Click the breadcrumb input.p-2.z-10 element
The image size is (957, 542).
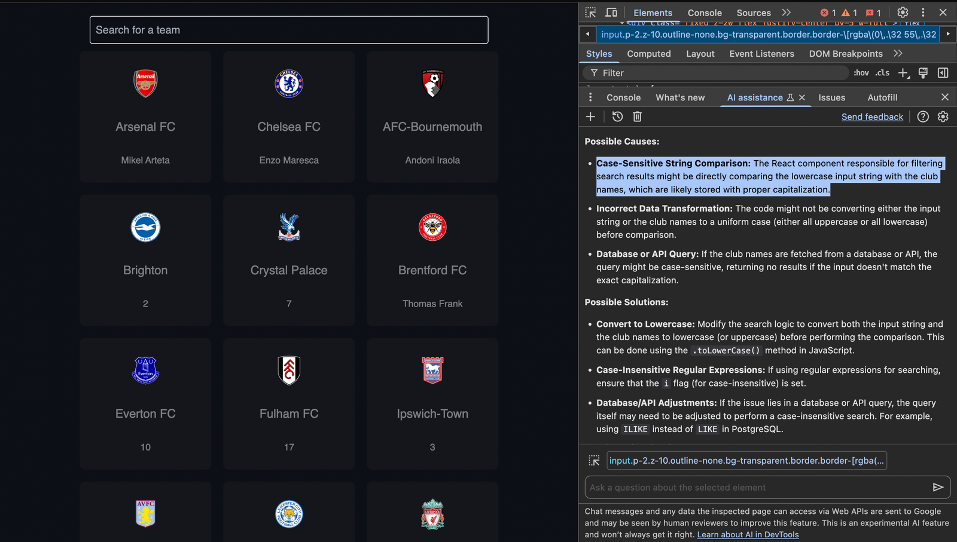[769, 34]
